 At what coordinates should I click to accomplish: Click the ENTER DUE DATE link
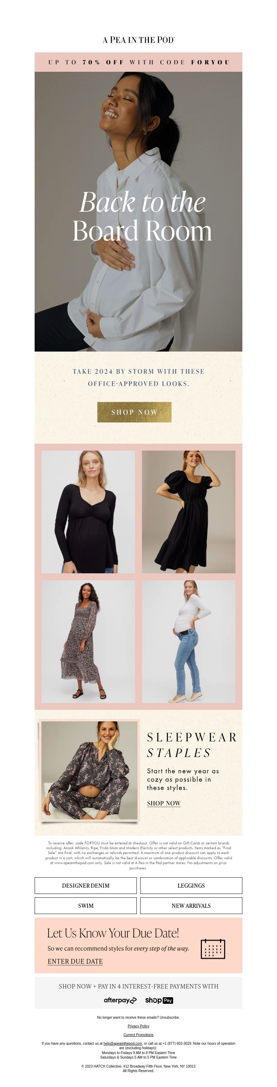tap(75, 961)
